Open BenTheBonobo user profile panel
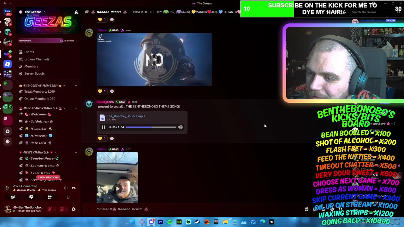This screenshot has height=227, width=404. coord(24,209)
